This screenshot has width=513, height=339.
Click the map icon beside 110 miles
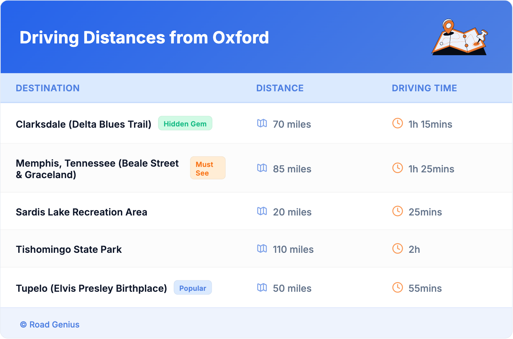click(x=262, y=249)
